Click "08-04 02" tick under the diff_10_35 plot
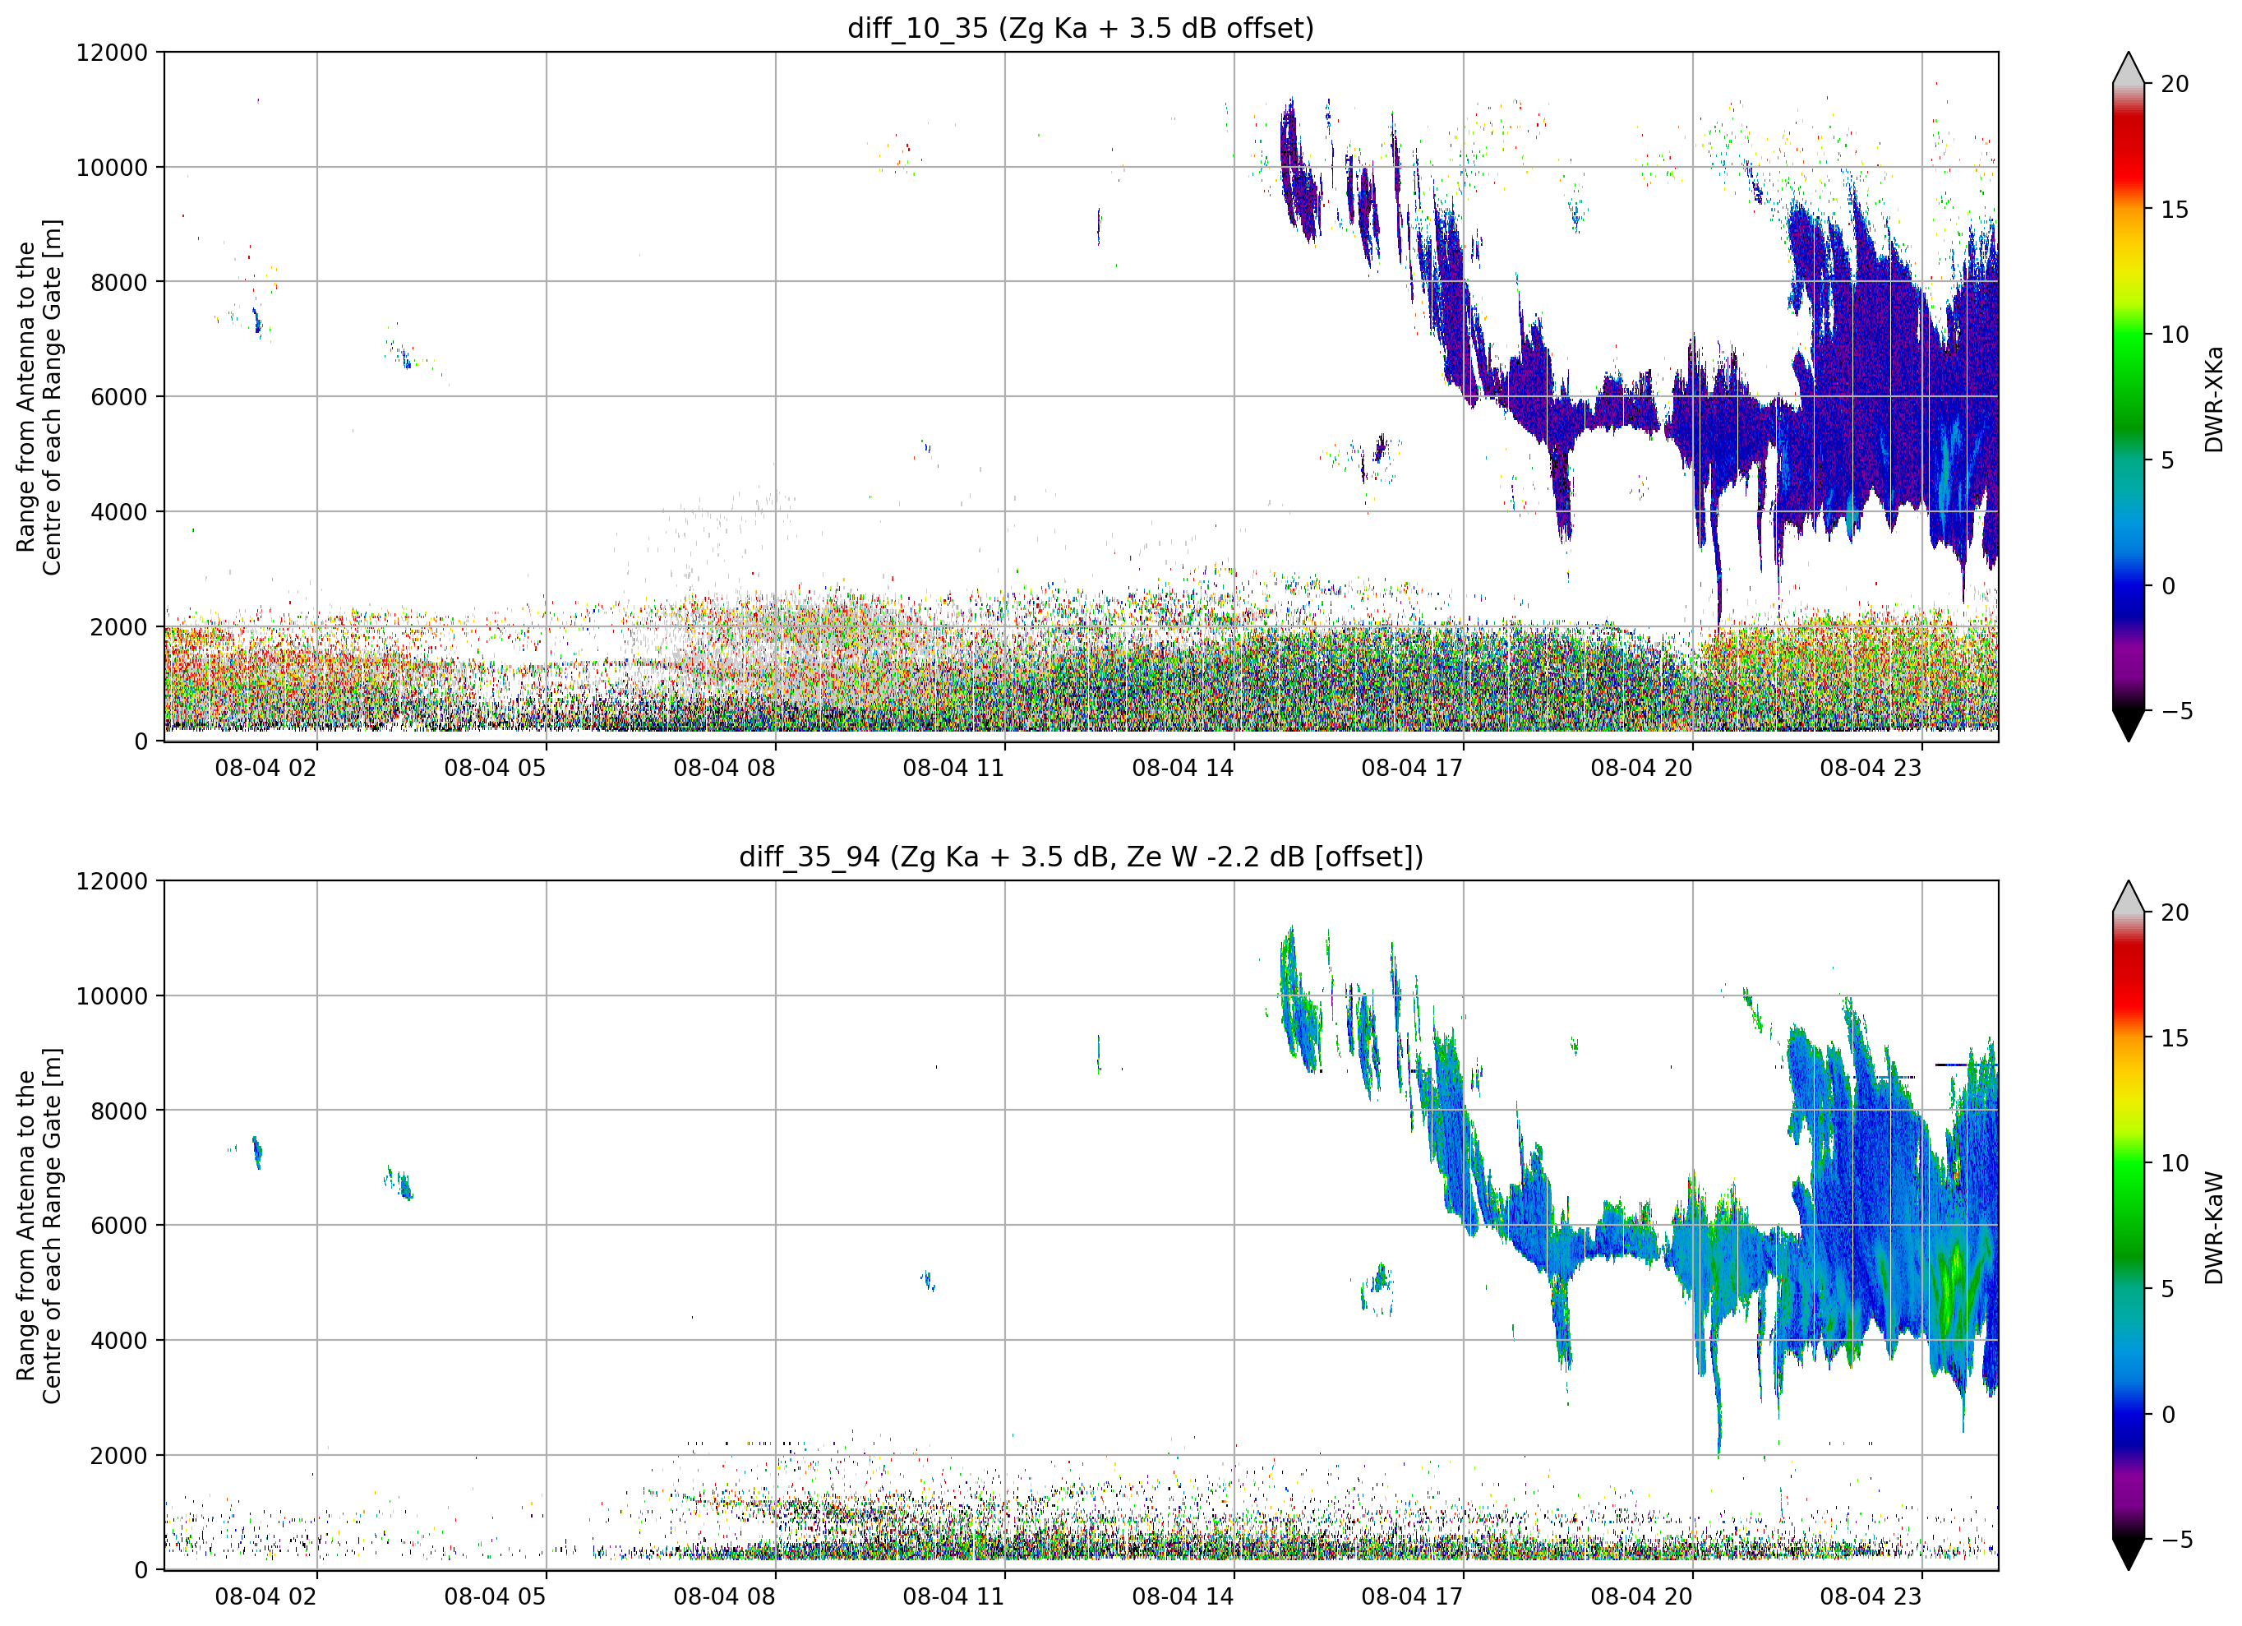The height and width of the screenshot is (1626, 2242). point(266,769)
